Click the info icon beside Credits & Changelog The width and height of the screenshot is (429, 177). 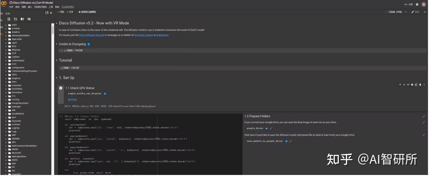click(89, 44)
